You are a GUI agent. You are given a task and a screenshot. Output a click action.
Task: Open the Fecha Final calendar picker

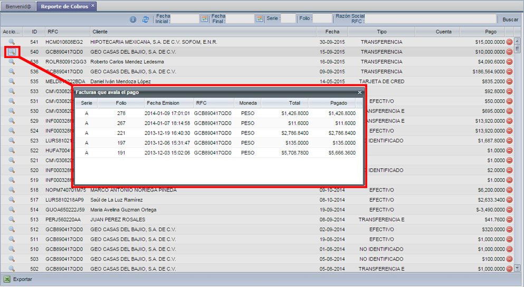click(x=259, y=19)
